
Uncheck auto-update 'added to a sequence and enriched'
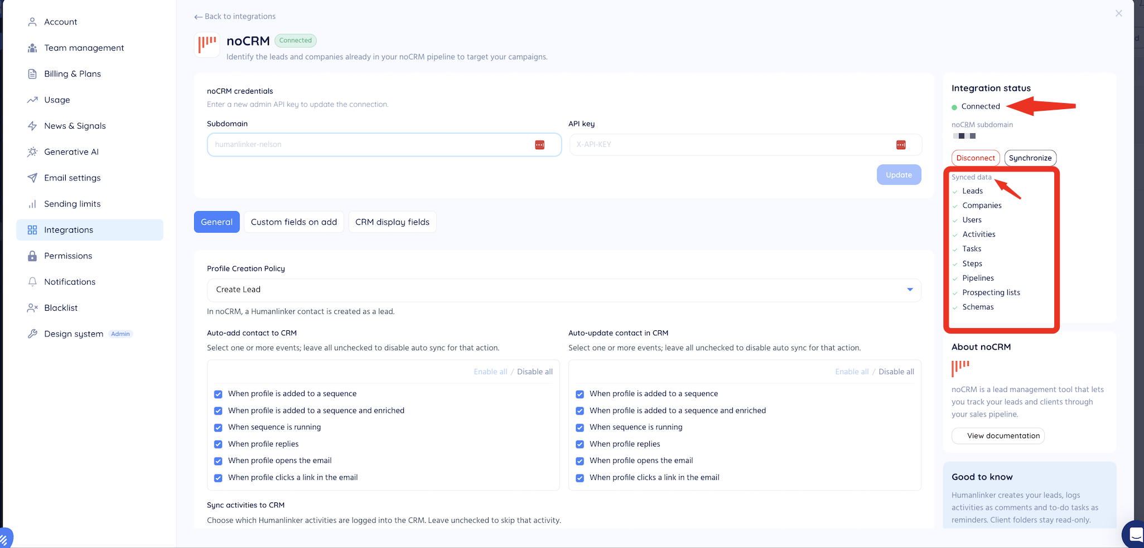tap(580, 411)
